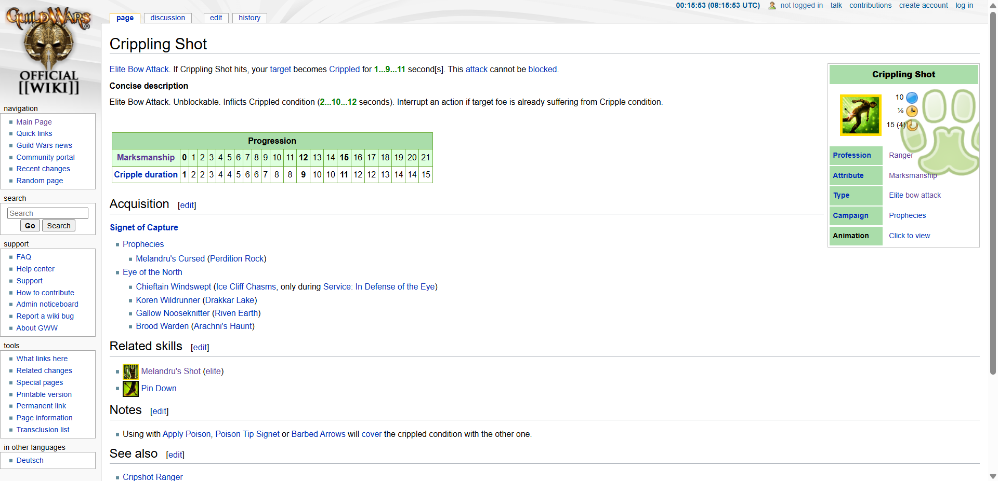This screenshot has height=481, width=998.
Task: Open the talk link in the top bar
Action: coord(836,5)
